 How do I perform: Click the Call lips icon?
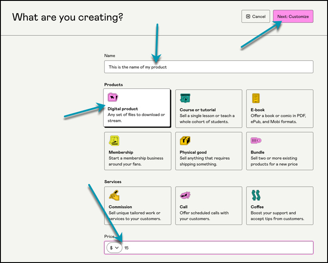[185, 195]
